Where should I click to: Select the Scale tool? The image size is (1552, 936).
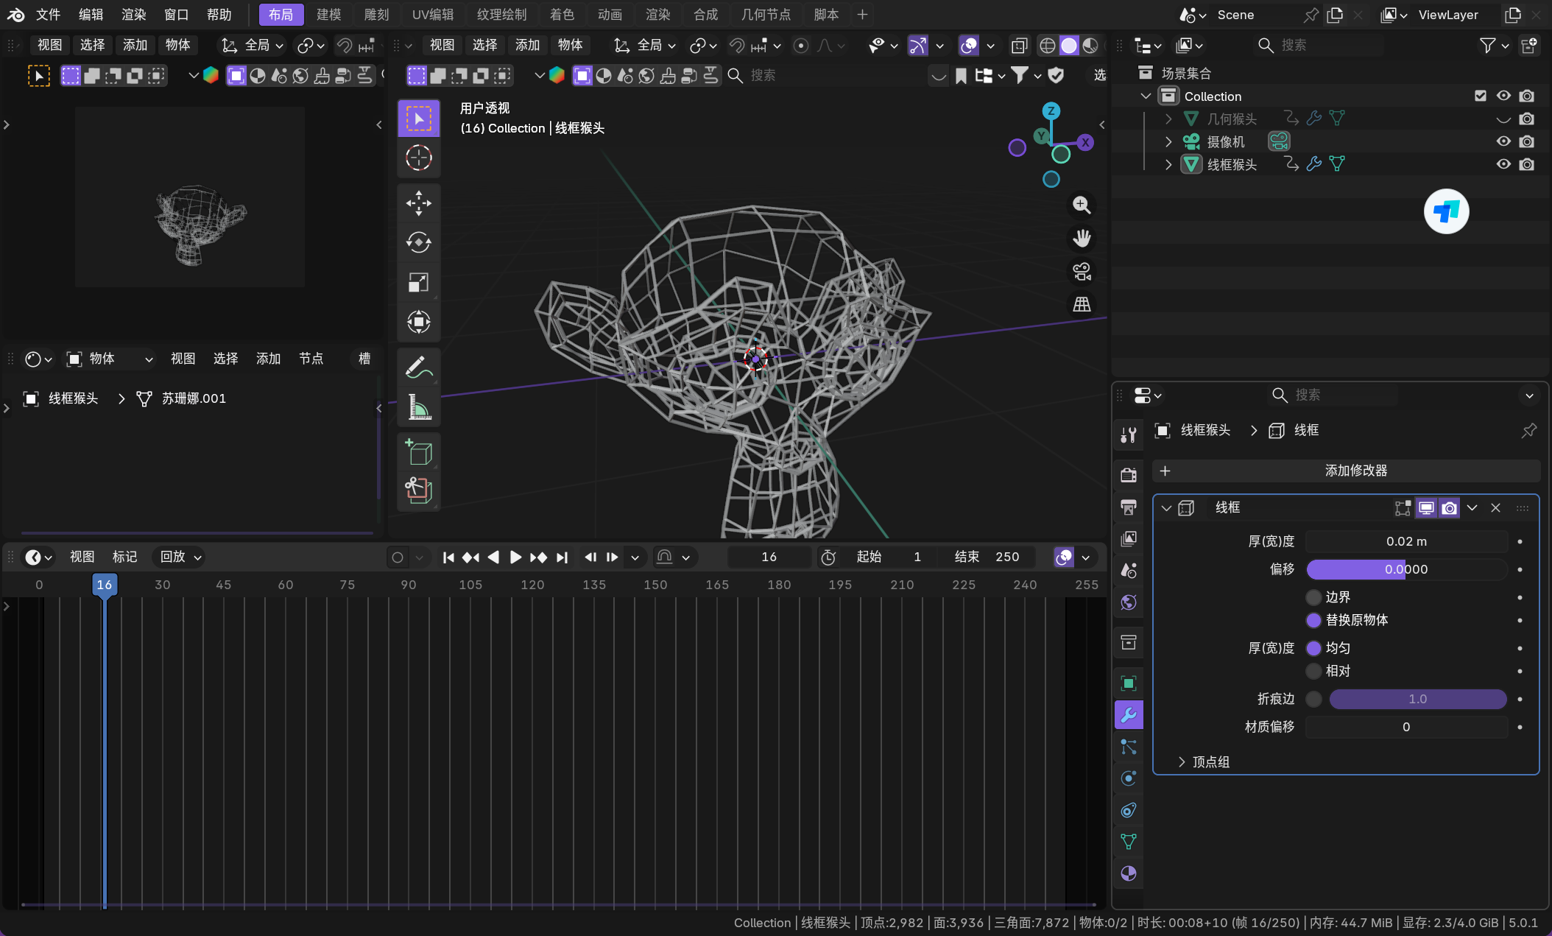pos(418,282)
